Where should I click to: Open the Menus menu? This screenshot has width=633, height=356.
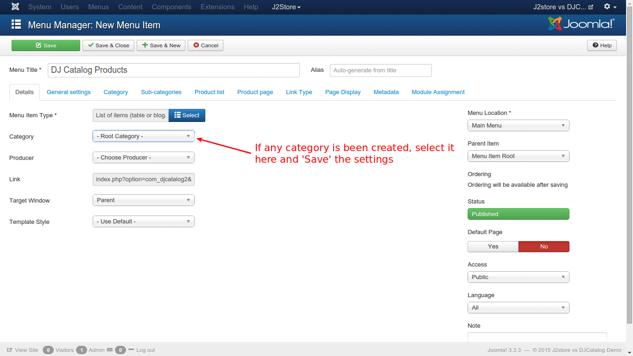tap(98, 7)
